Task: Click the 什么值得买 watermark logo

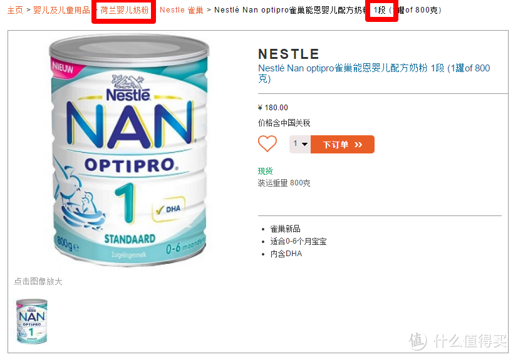Action: tap(458, 341)
